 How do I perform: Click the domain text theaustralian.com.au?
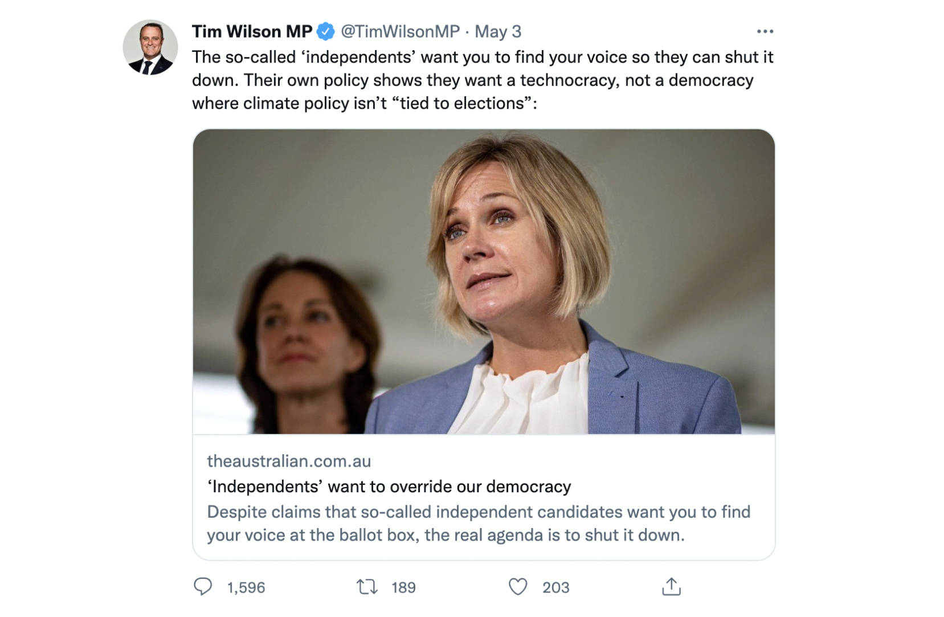(289, 461)
